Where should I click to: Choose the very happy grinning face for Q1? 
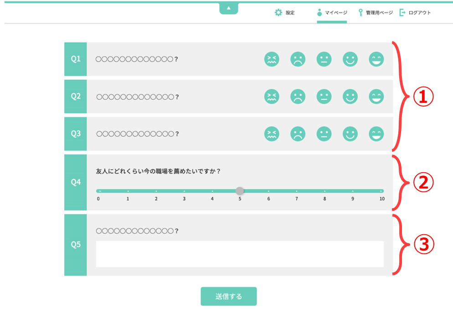click(x=376, y=59)
